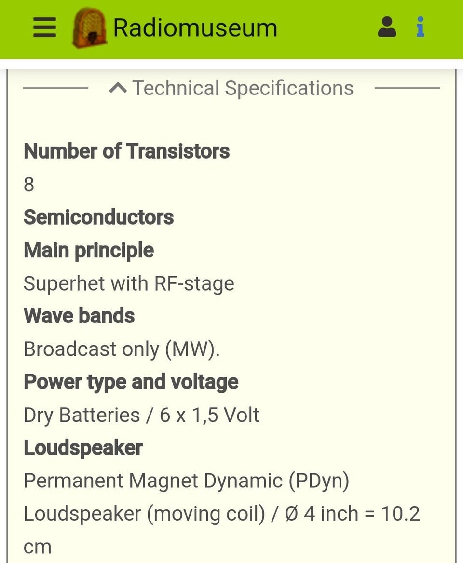Click the Technical Specifications section header
Screen dimensions: 463x563
pyautogui.click(x=243, y=88)
